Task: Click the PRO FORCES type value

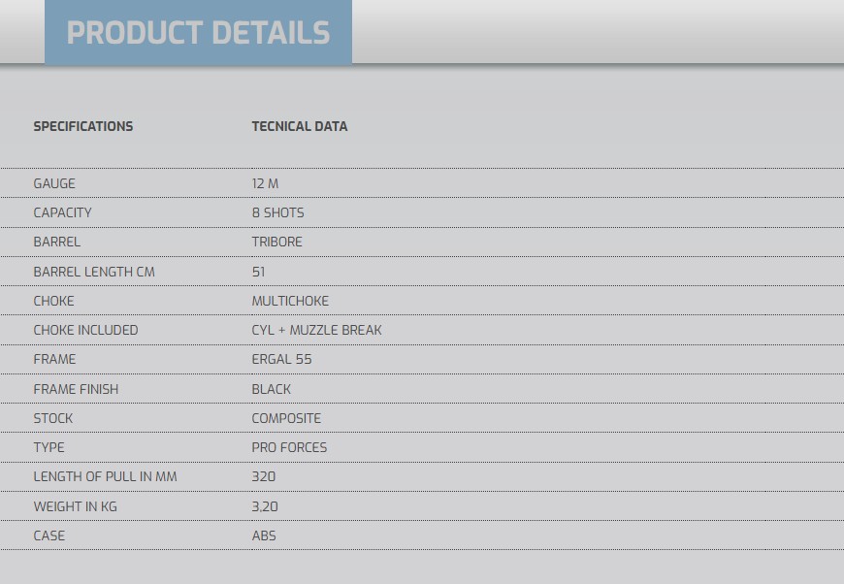Action: tap(290, 447)
